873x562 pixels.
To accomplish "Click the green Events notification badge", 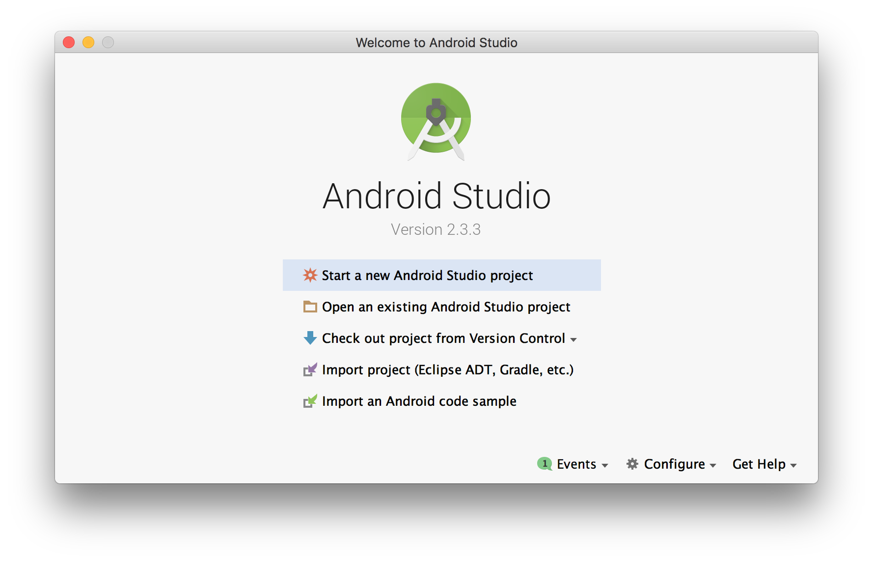I will pos(545,464).
